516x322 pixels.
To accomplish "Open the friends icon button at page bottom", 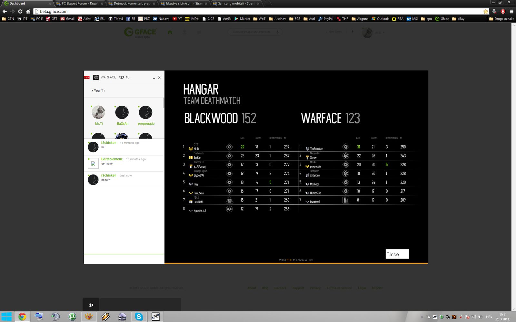I will pos(91,305).
